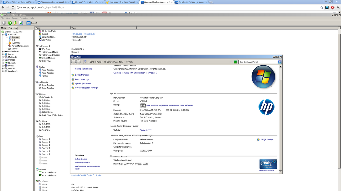Open the System address bar history dropdown
Screen dimensions: 341x191
click(231, 62)
